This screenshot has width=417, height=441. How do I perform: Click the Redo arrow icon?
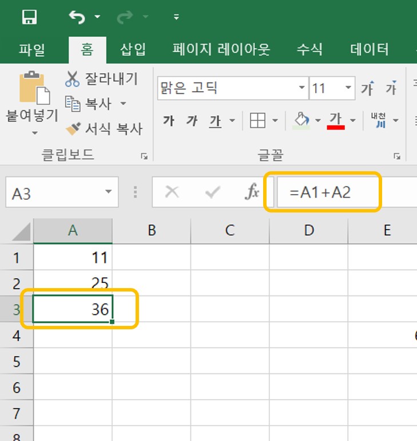coord(125,17)
